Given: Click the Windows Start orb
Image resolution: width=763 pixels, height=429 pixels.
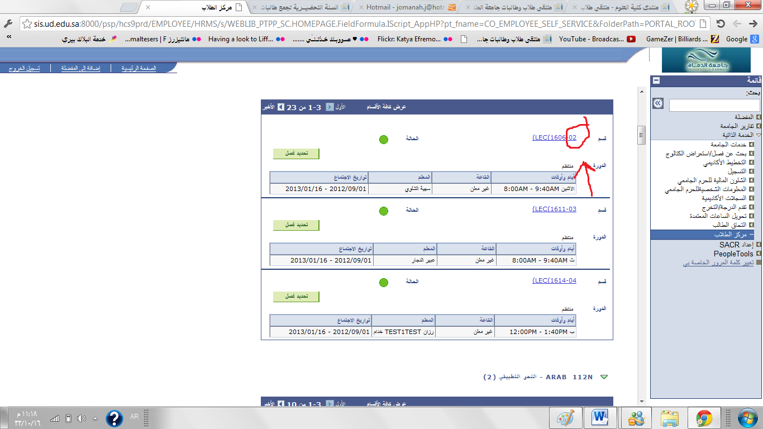Looking at the screenshot, I should click(x=747, y=417).
